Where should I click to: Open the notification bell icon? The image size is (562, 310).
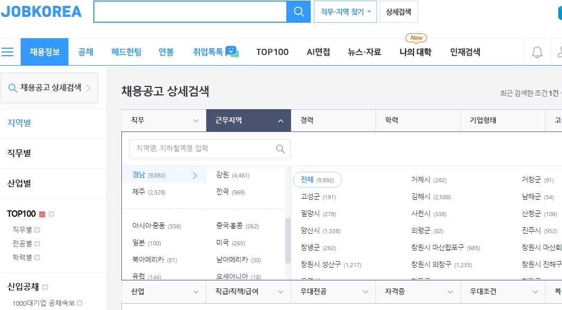[x=537, y=52]
